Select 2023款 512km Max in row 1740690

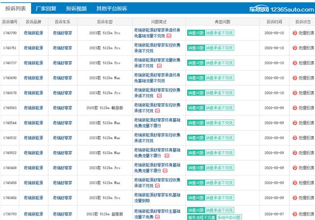point(105,78)
